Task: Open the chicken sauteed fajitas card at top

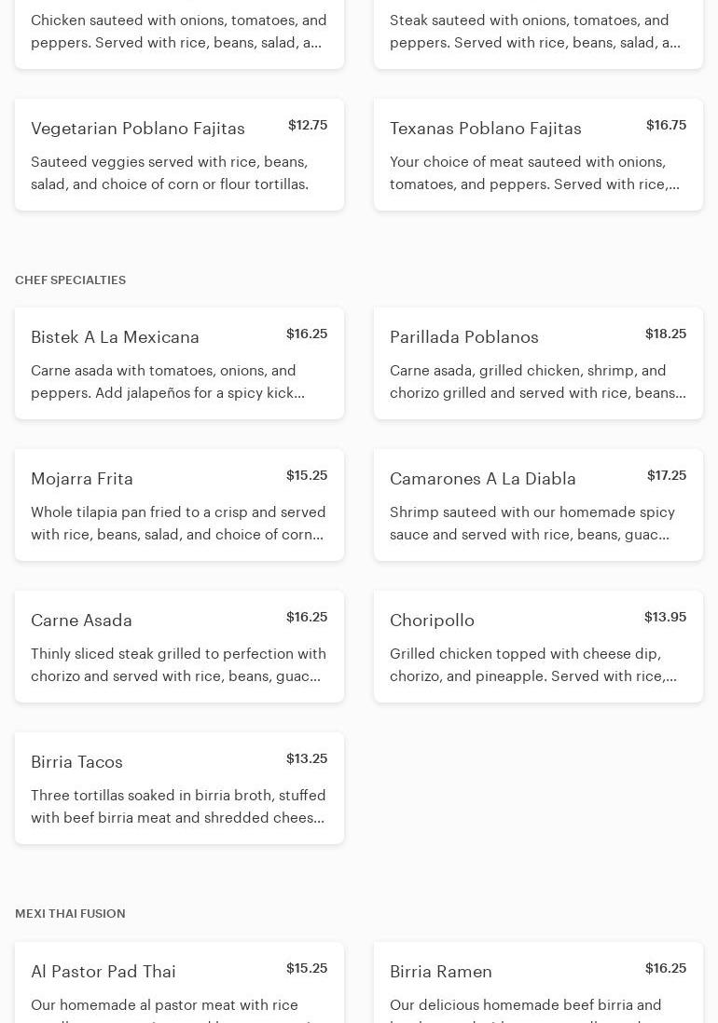Action: click(x=179, y=32)
